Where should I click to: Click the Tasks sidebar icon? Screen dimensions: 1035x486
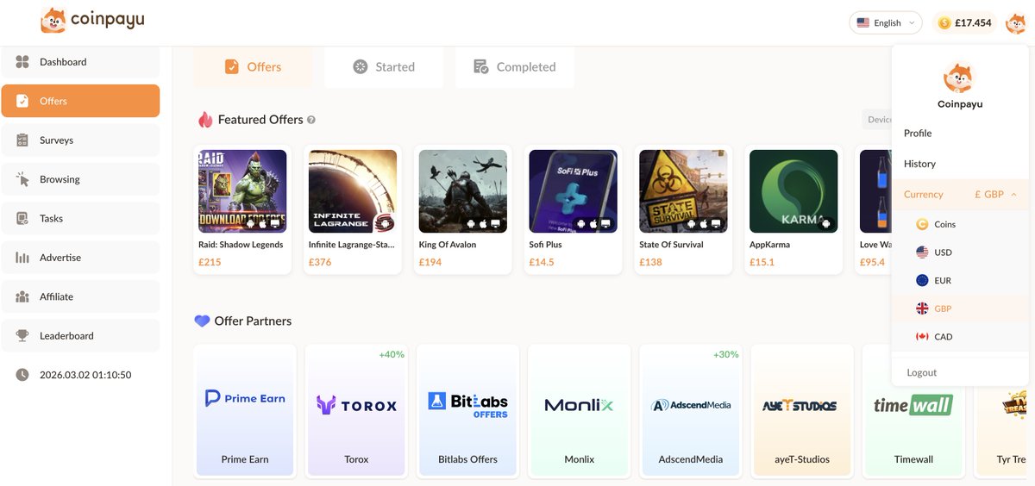(22, 219)
